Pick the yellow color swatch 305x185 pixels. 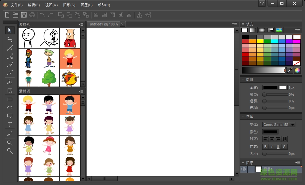coord(260,41)
